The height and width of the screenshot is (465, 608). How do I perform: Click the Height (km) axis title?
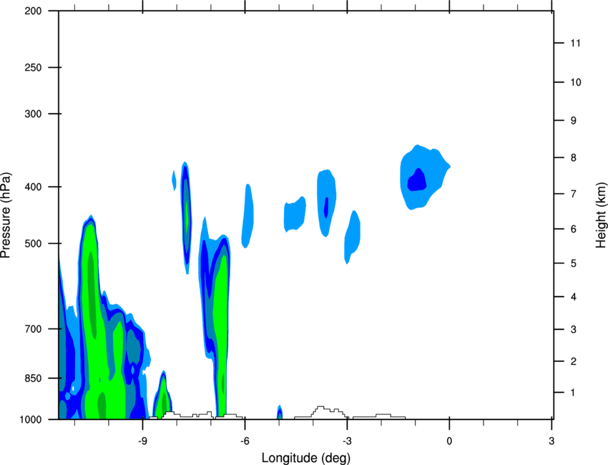point(601,215)
